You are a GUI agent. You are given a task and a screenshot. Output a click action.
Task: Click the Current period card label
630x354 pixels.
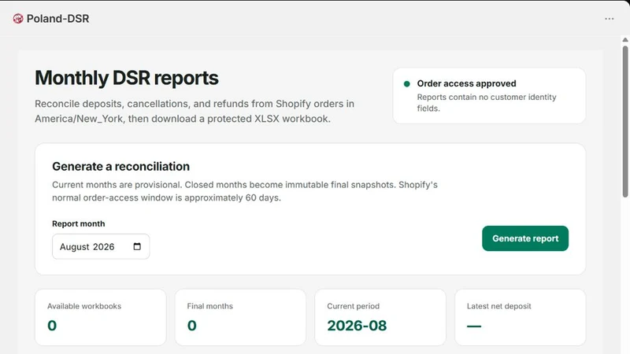coord(353,306)
